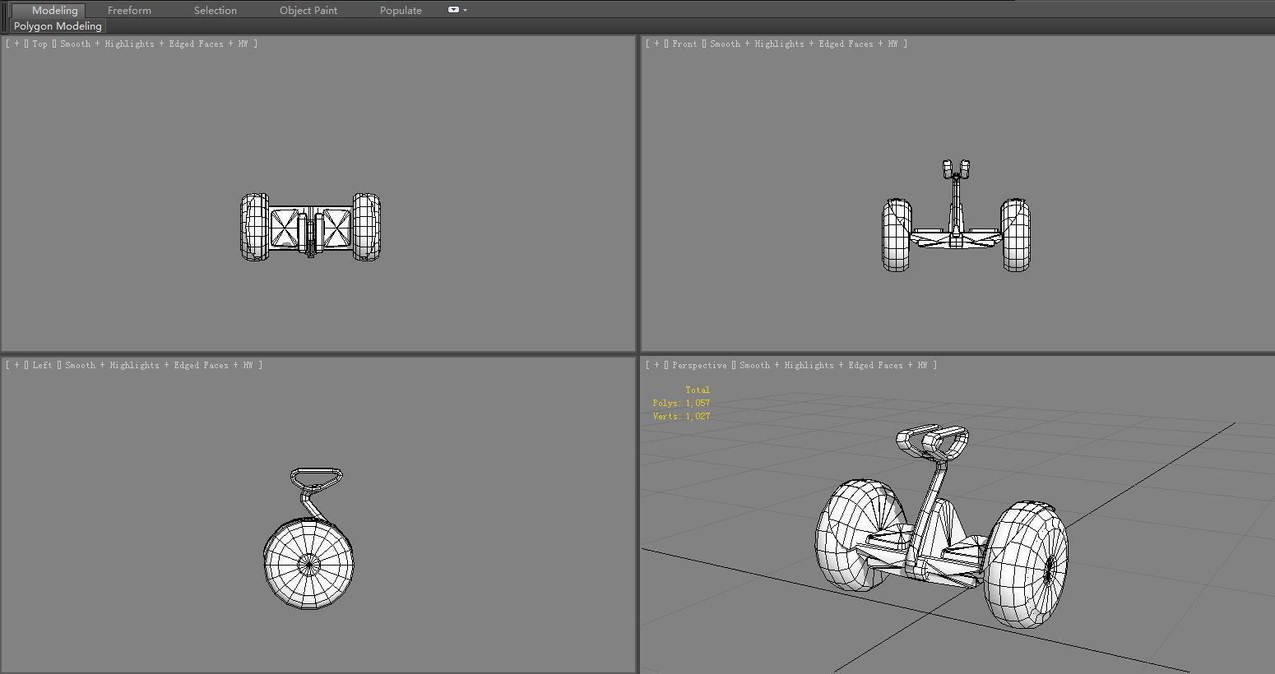Open ribbon minimize options dropdown arrow
The width and height of the screenshot is (1275, 674).
466,10
